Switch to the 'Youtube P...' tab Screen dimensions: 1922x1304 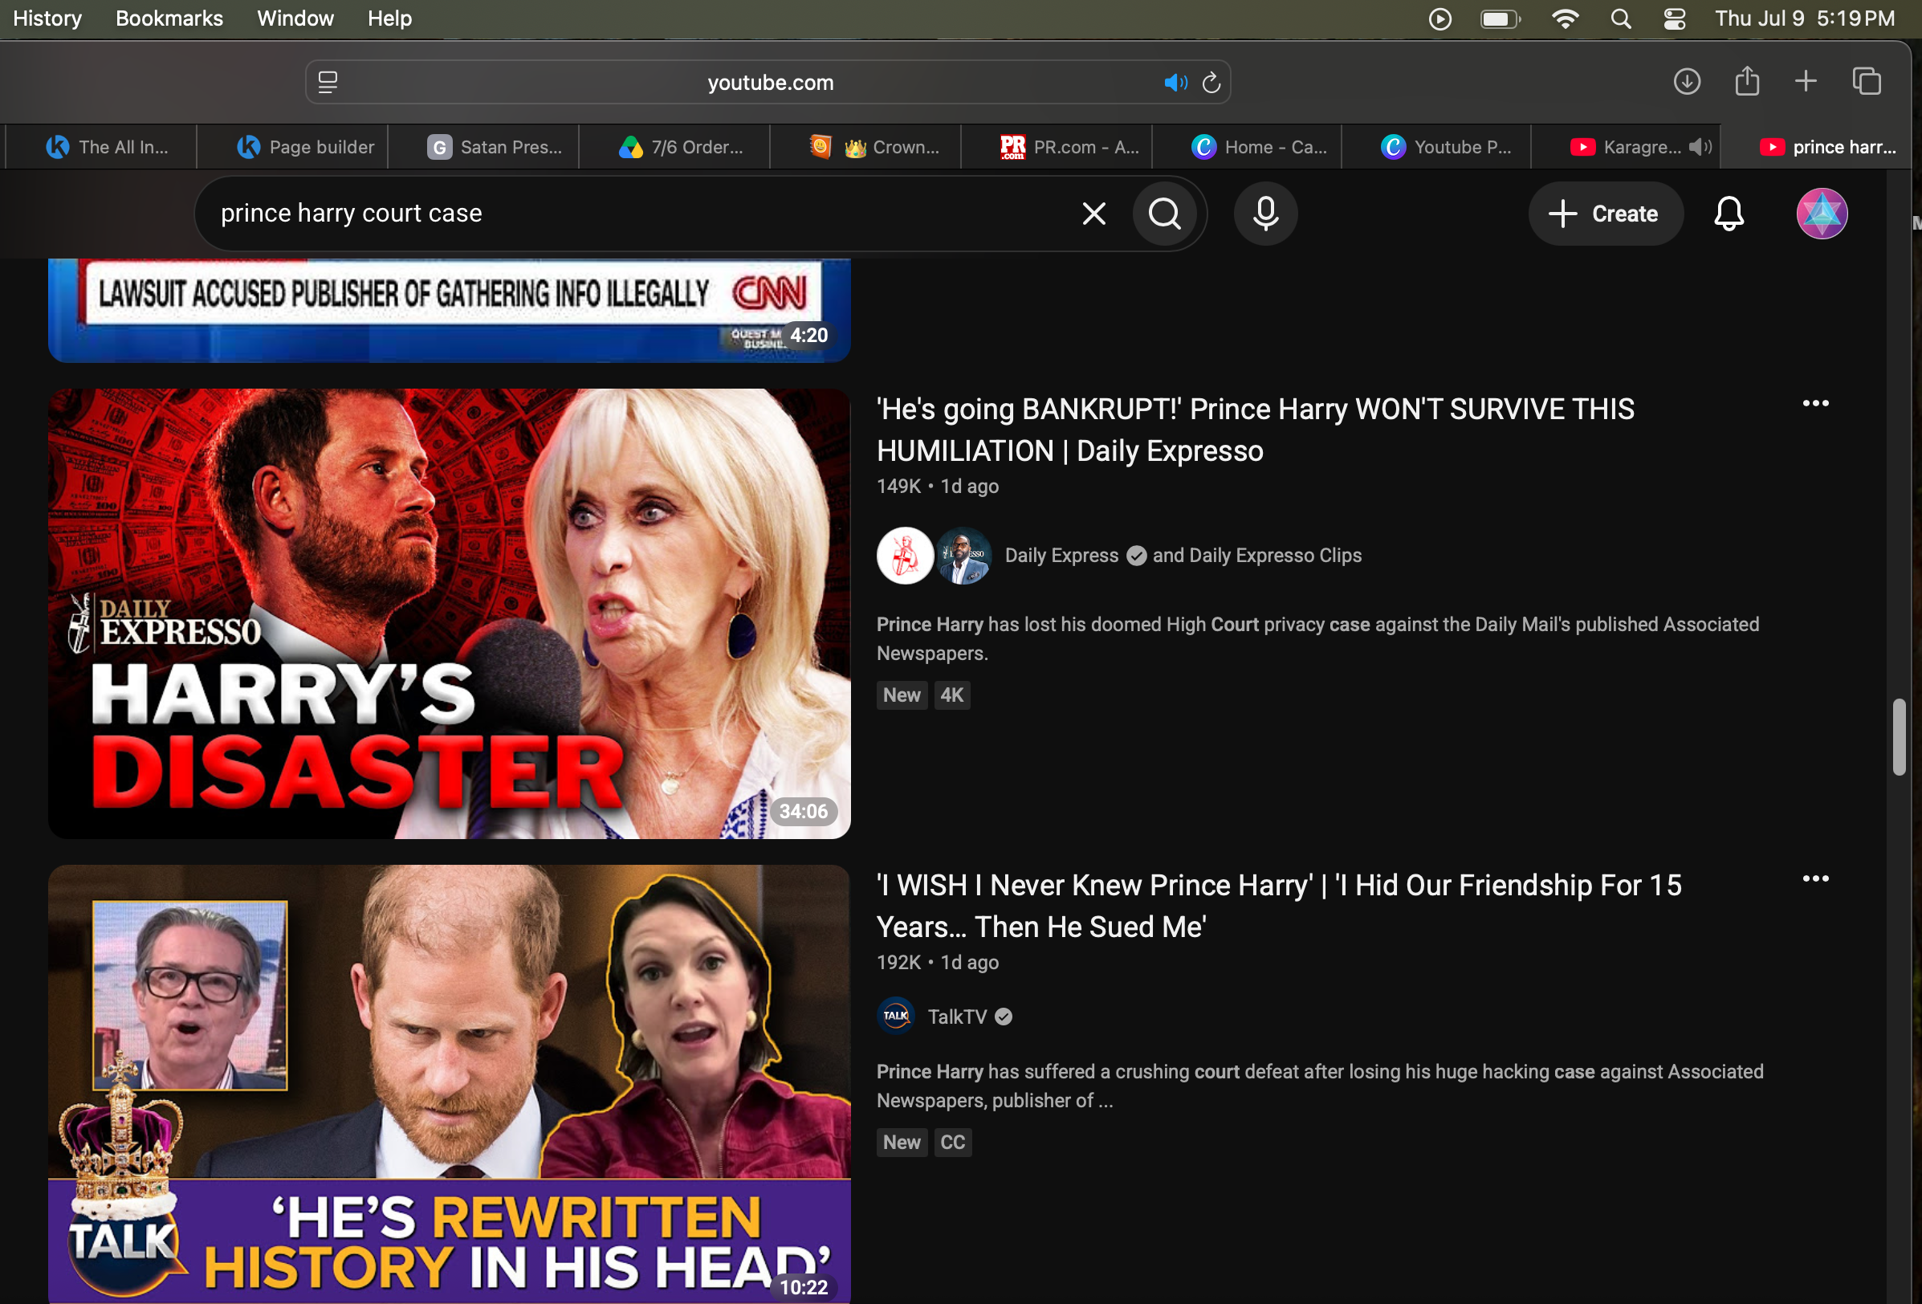[x=1436, y=147]
